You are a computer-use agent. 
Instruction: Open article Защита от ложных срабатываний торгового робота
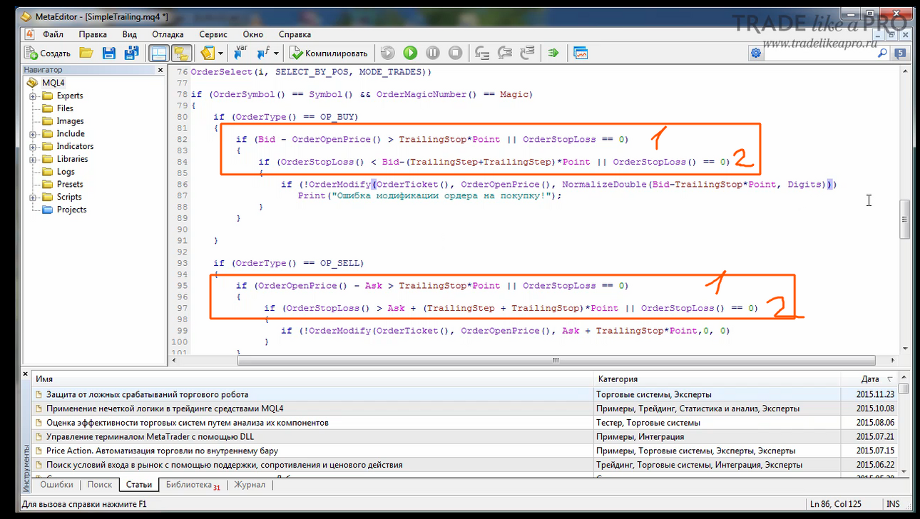pyautogui.click(x=147, y=394)
